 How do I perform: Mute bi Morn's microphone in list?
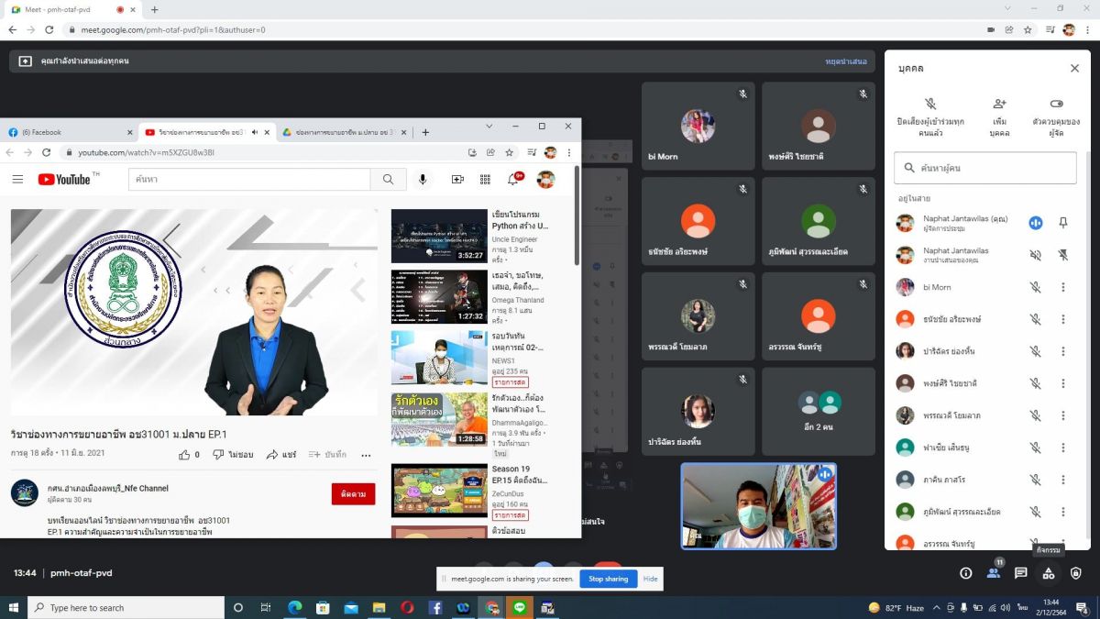[x=1035, y=287]
